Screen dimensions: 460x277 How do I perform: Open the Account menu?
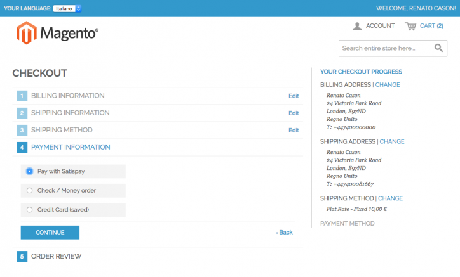380,26
